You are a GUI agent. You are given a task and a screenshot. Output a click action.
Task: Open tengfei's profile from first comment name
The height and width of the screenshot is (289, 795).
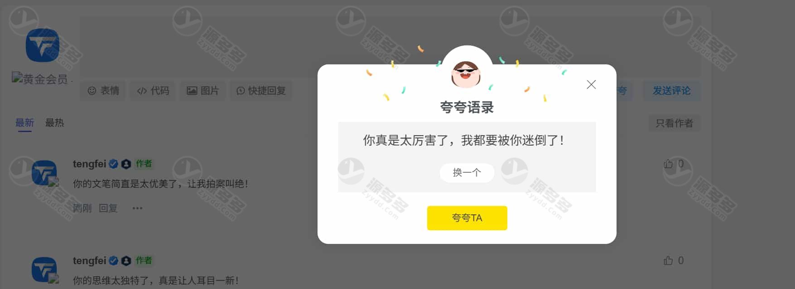89,164
